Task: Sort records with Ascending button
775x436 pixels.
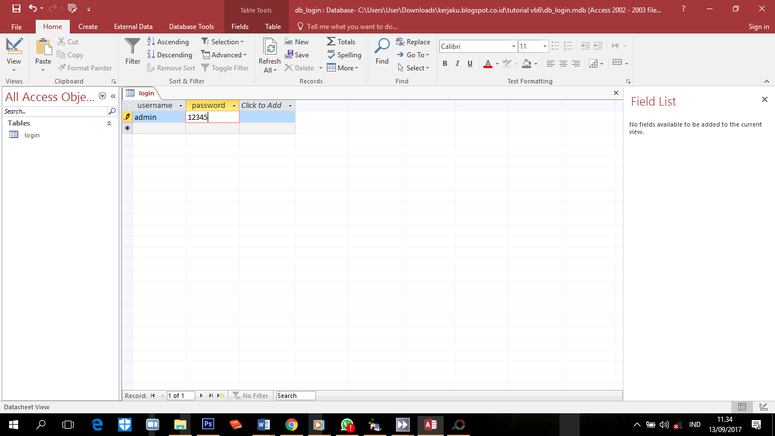Action: pyautogui.click(x=168, y=41)
